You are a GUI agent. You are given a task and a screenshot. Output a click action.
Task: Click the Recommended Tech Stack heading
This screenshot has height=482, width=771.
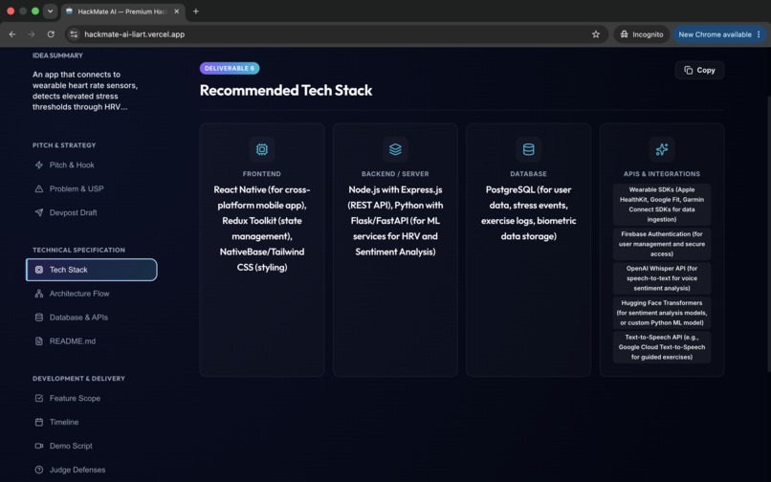click(286, 91)
